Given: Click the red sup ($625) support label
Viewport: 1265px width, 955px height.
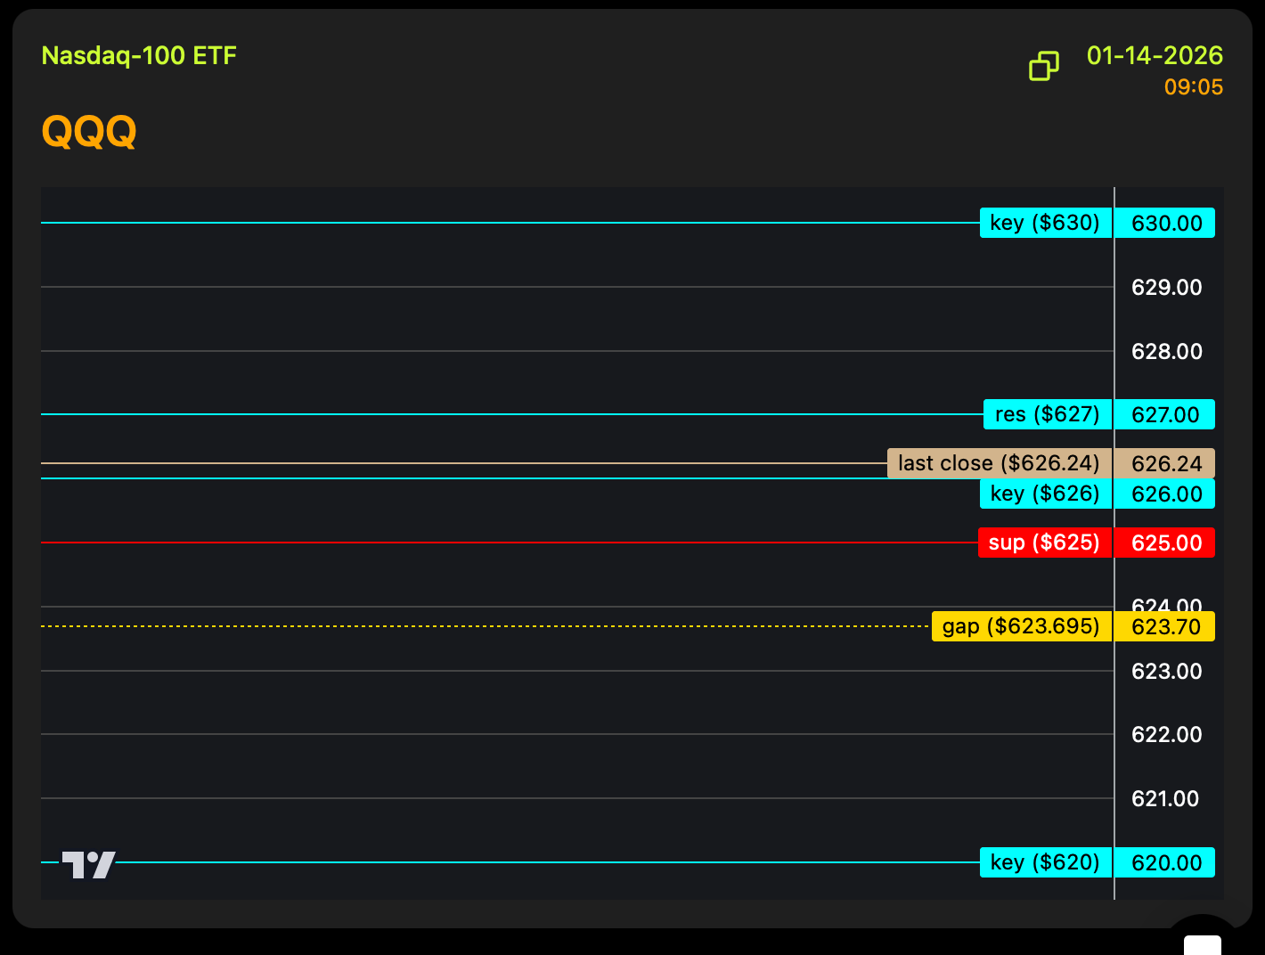Looking at the screenshot, I should click(1044, 543).
